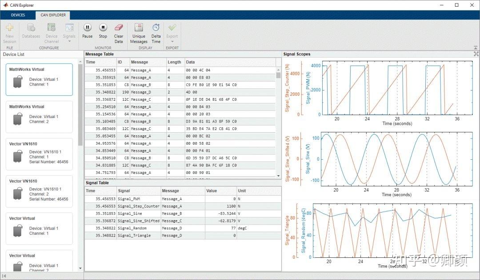
Task: Select the CAN EXPLORER tab
Action: (x=53, y=15)
